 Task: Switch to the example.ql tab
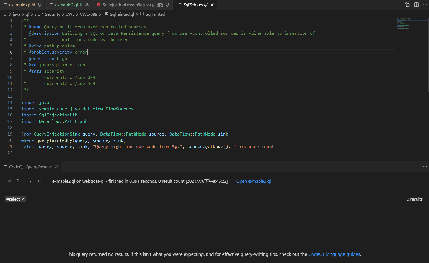pyautogui.click(x=19, y=5)
